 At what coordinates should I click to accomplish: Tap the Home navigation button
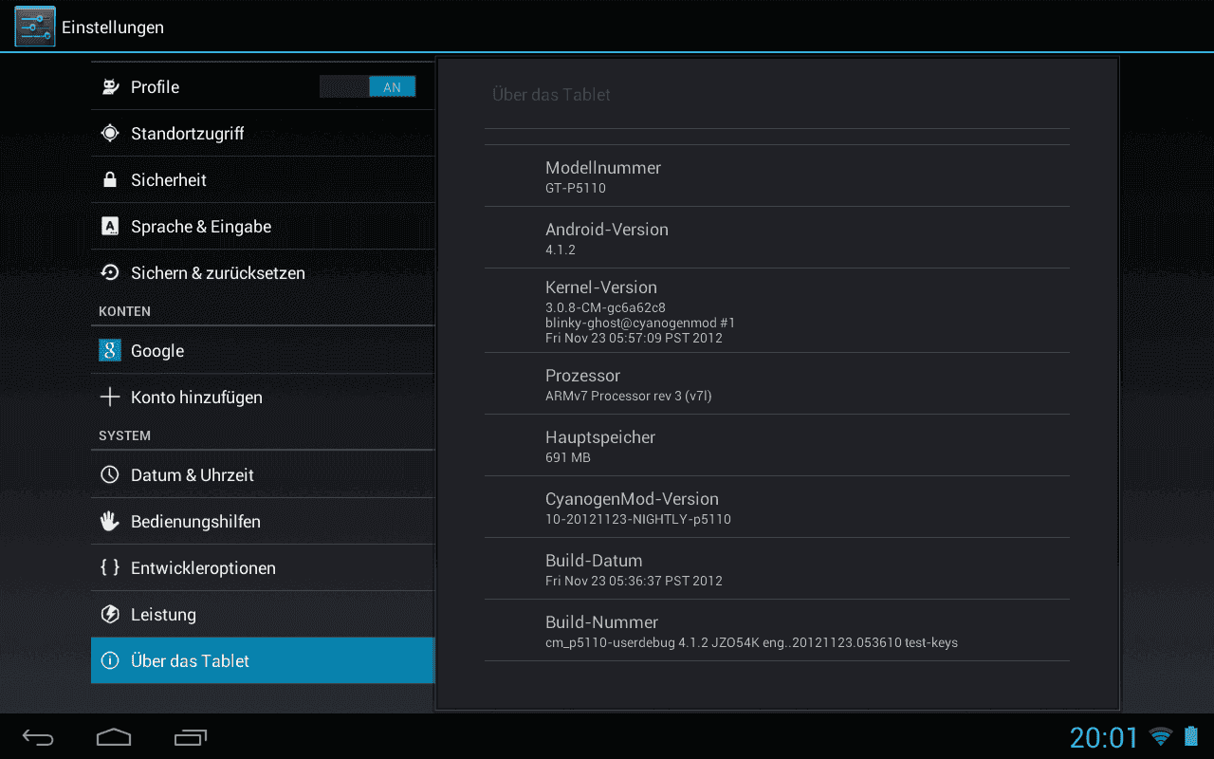point(114,737)
